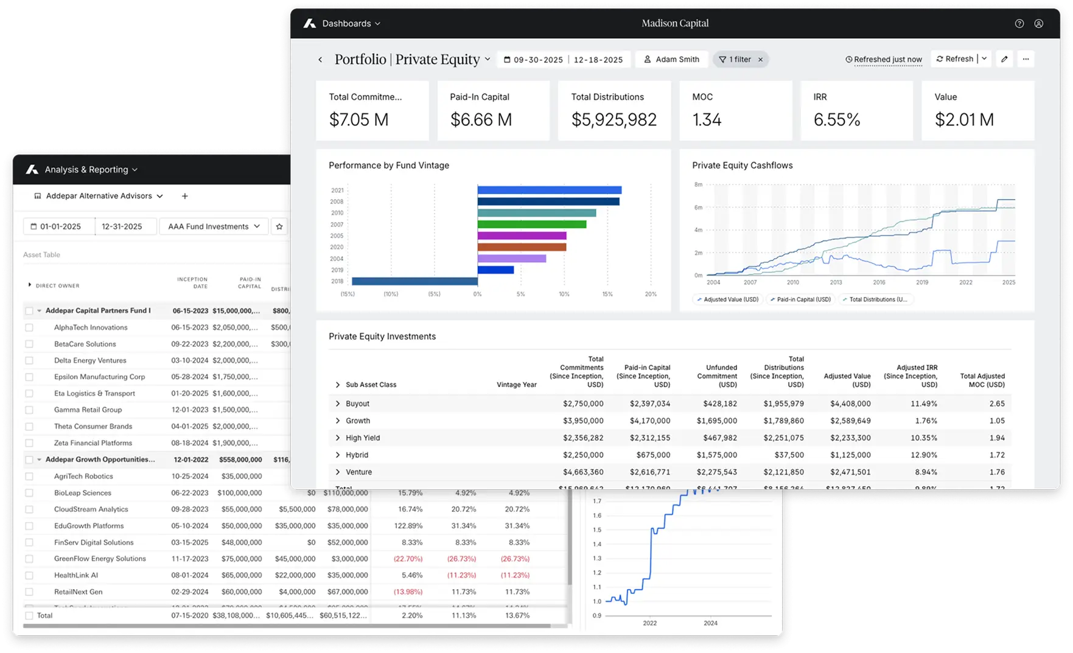Screen dimensions: 1073x653
Task: Check the BioLeap Sciences row checkbox
Action: click(x=29, y=493)
